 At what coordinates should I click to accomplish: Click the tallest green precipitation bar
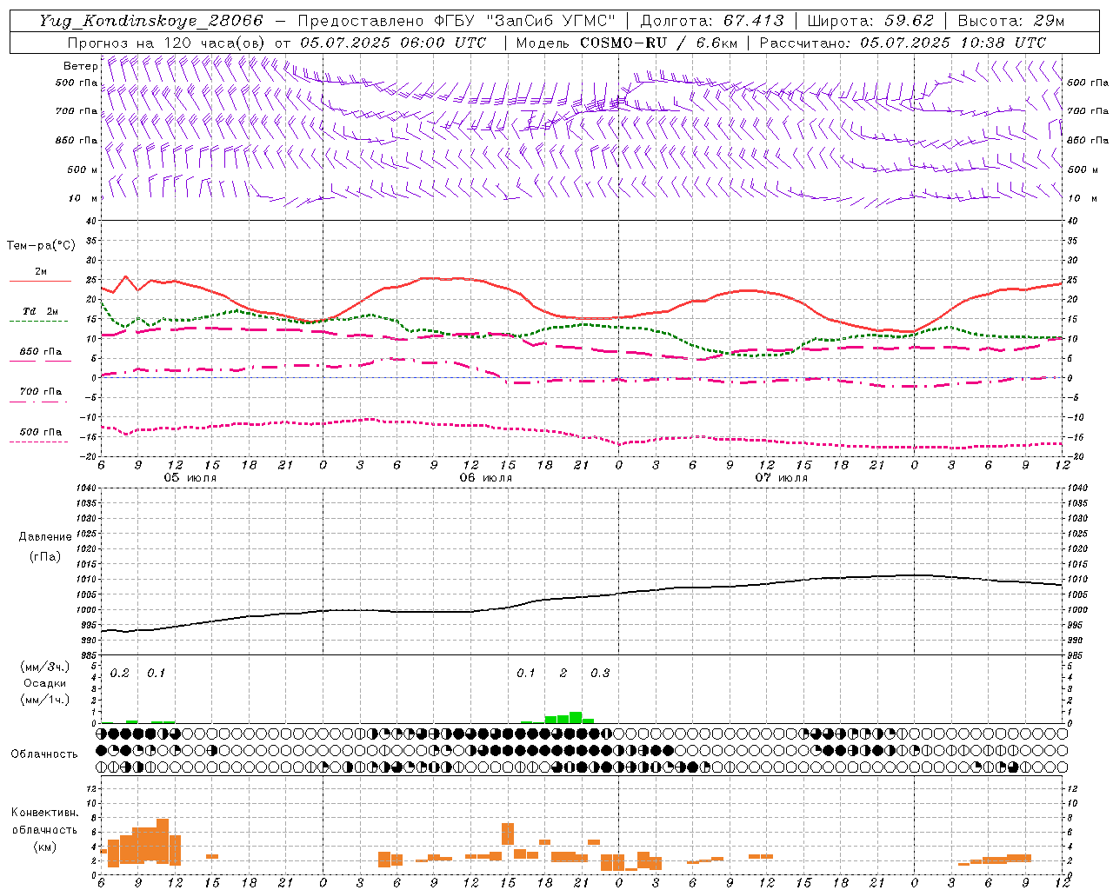coord(576,718)
